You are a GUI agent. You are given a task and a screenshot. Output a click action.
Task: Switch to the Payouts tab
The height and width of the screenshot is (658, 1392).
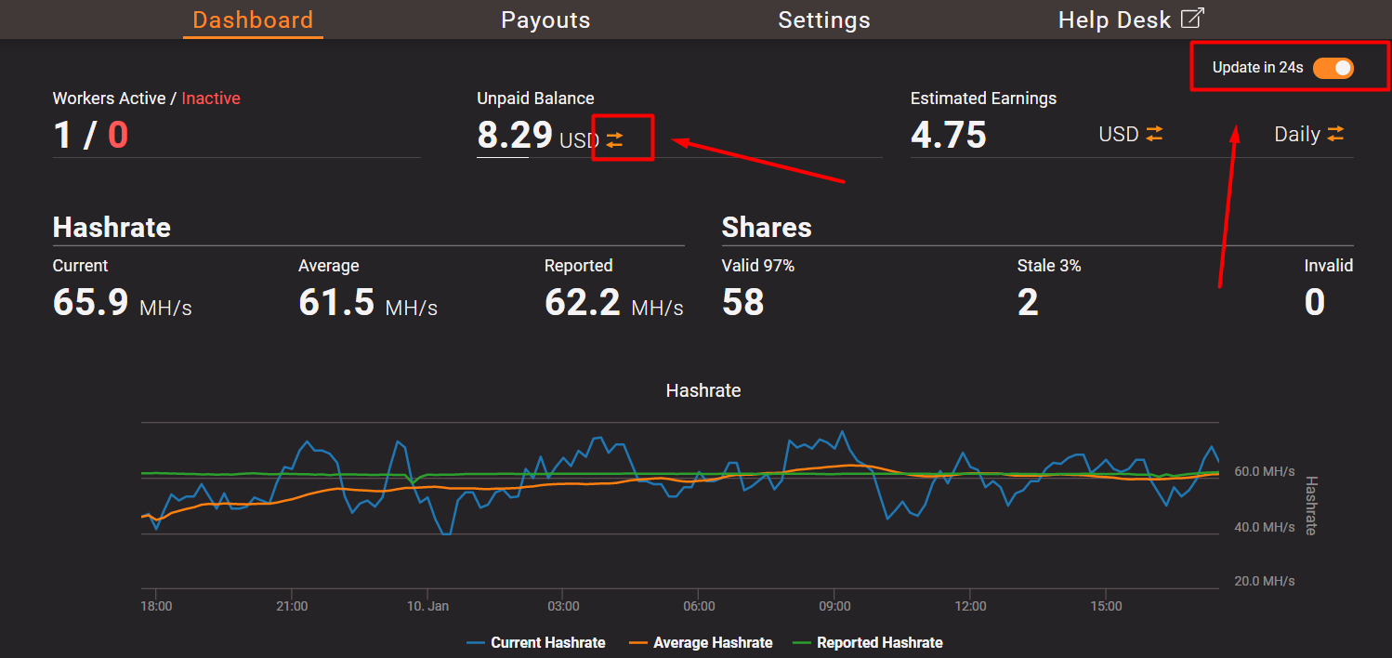(x=545, y=20)
